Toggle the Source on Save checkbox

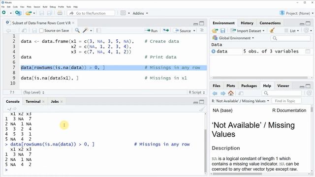(41, 30)
